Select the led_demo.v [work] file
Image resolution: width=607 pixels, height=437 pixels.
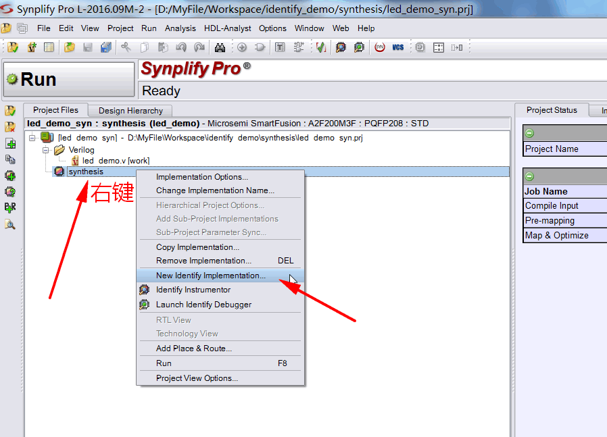tap(116, 161)
